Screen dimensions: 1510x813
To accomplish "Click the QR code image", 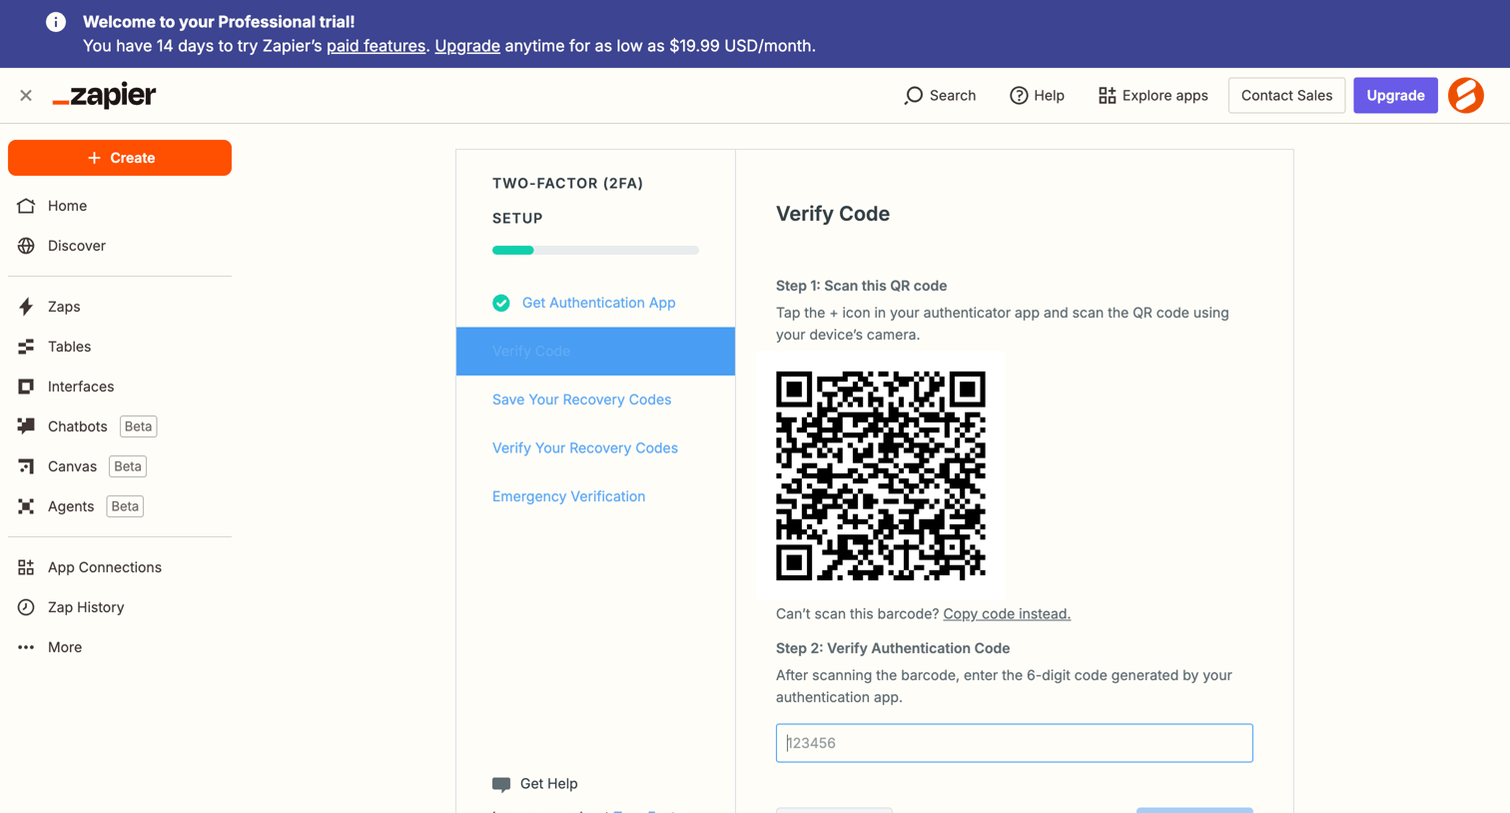I will point(881,476).
